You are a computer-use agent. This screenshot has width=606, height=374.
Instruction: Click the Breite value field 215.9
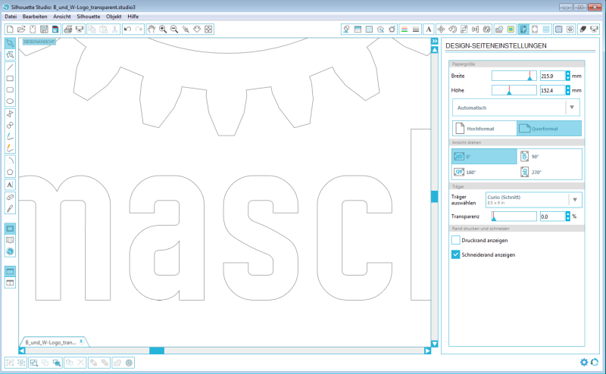click(x=553, y=76)
